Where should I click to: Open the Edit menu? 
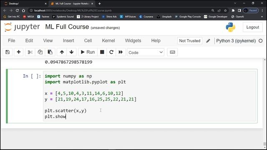coord(29,41)
